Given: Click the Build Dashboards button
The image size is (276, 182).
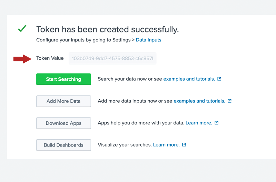Looking at the screenshot, I should pyautogui.click(x=63, y=145).
